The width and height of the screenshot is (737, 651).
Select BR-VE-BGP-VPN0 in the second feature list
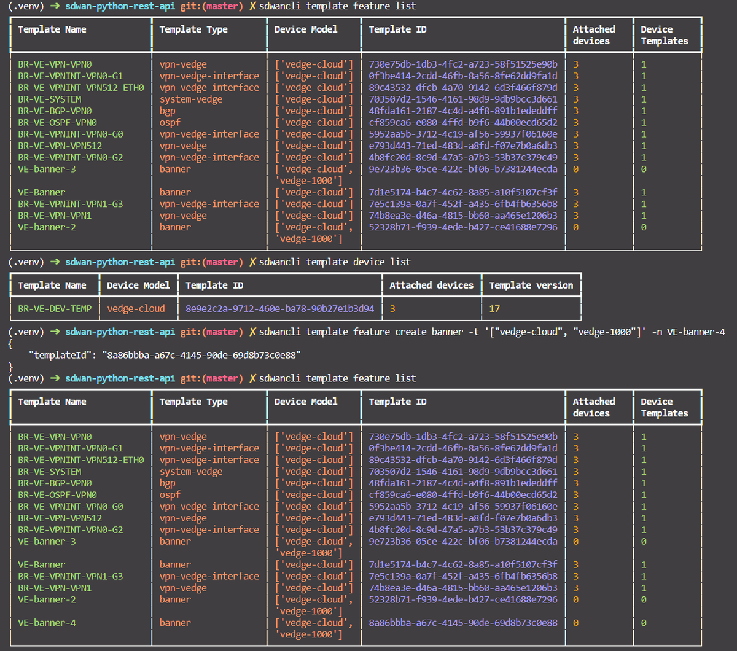(55, 483)
